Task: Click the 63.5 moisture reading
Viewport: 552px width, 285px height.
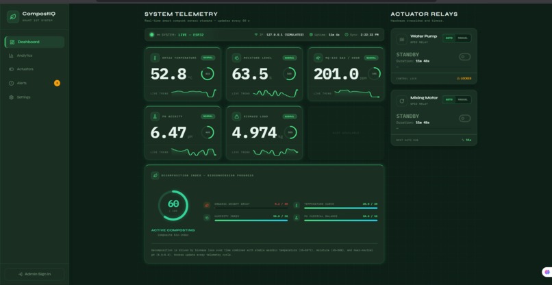Action: [x=249, y=74]
